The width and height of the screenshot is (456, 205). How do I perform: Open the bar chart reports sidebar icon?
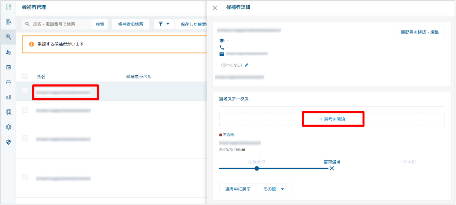pos(8,97)
